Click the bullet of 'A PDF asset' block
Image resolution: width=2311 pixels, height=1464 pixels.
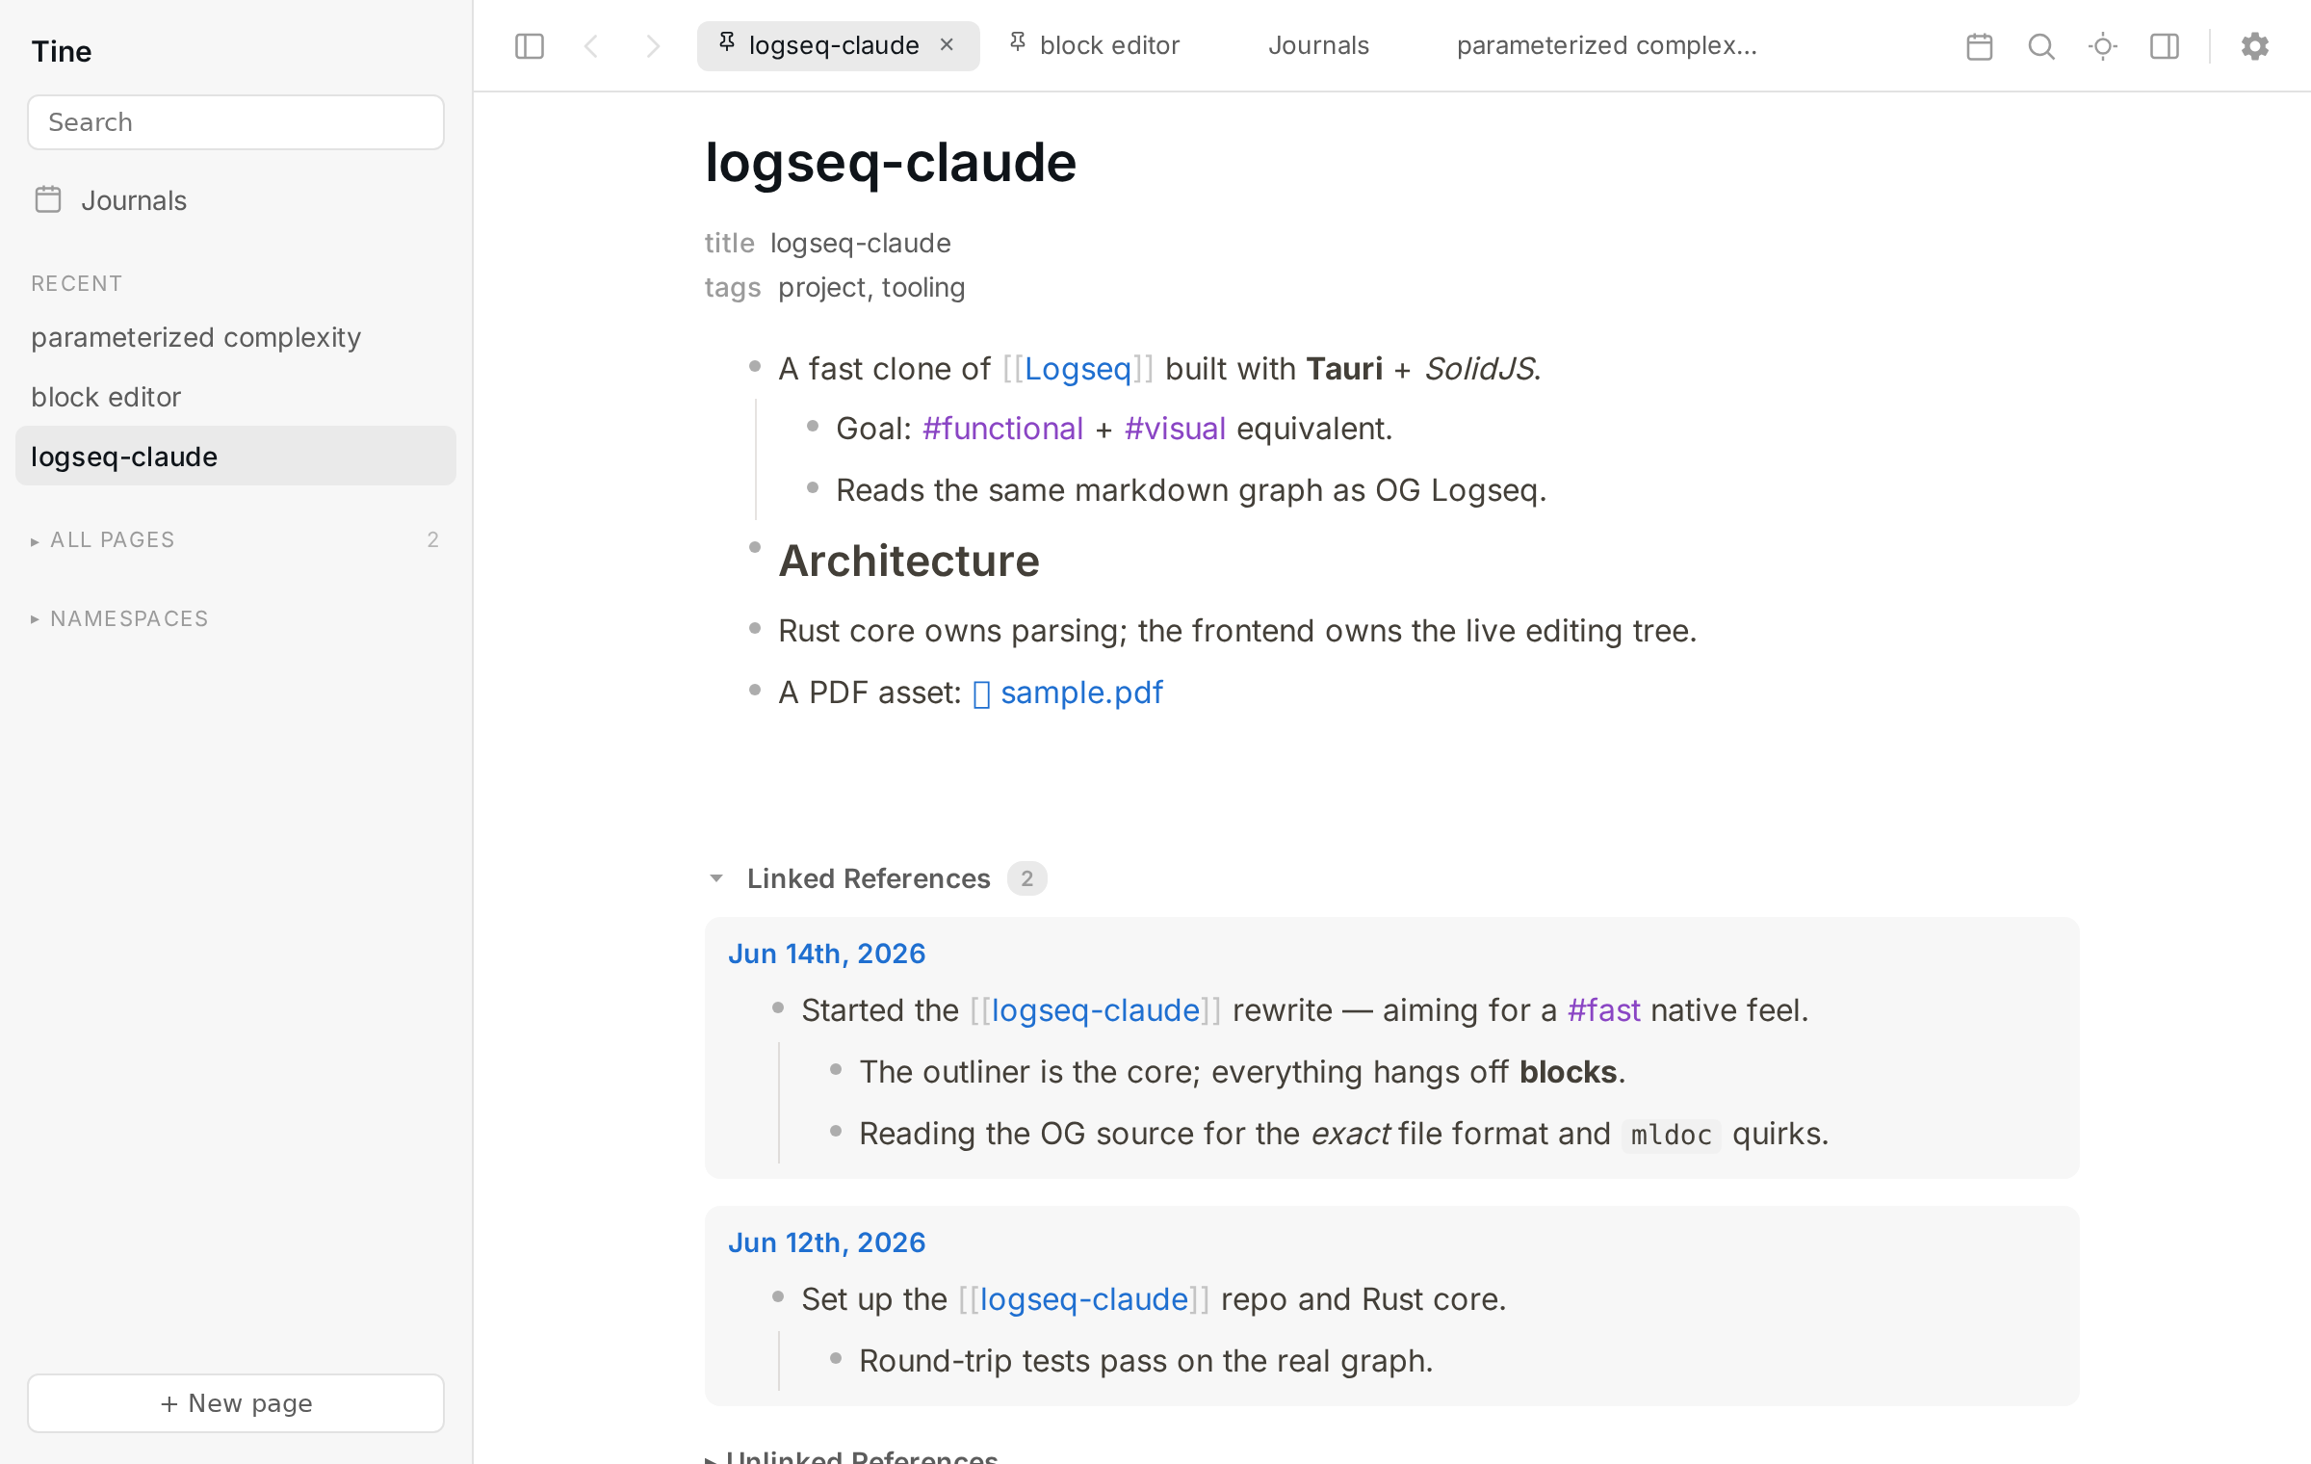pyautogui.click(x=755, y=691)
